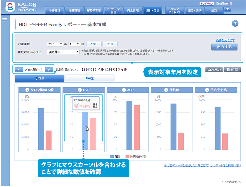
Task: Open the year dropdown showing 2016
Action: (55, 44)
